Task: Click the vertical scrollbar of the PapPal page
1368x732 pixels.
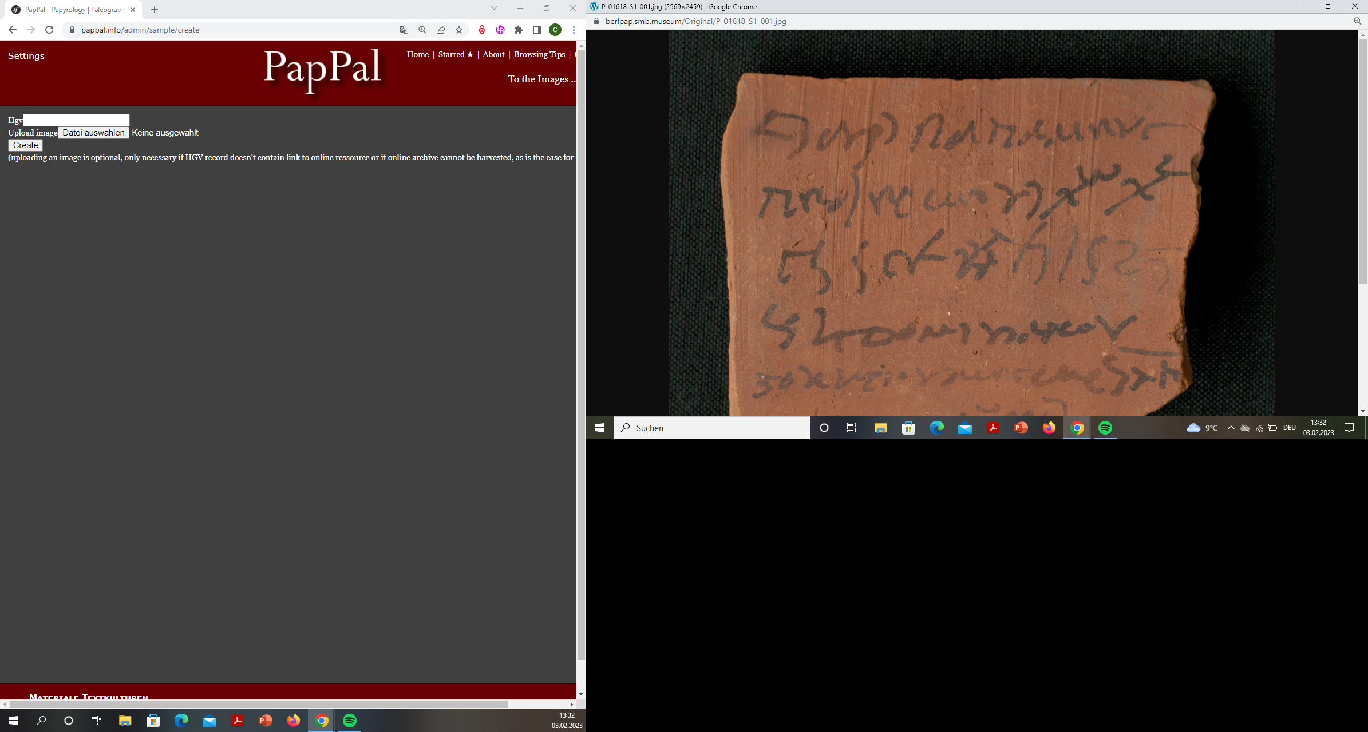Action: [581, 355]
